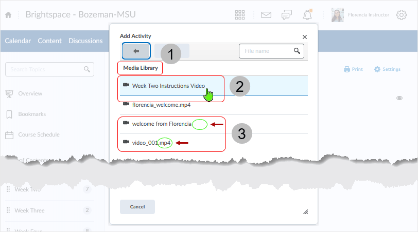Open the message alerts envelope icon
418x232 pixels.
266,15
